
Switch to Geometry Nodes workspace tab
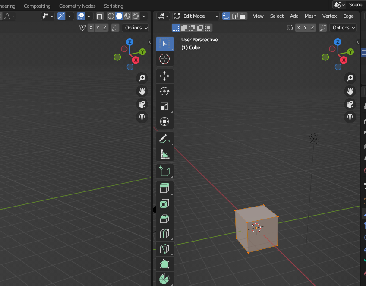pos(77,6)
